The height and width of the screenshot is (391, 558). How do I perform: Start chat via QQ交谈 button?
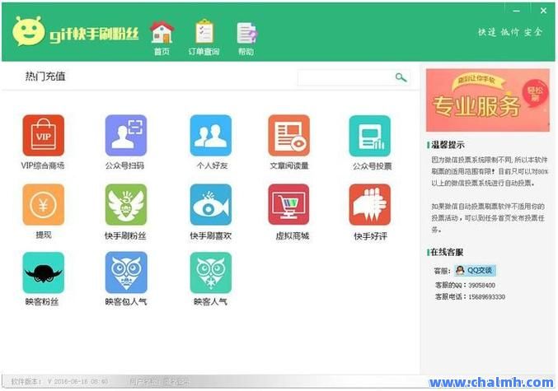pyautogui.click(x=475, y=271)
